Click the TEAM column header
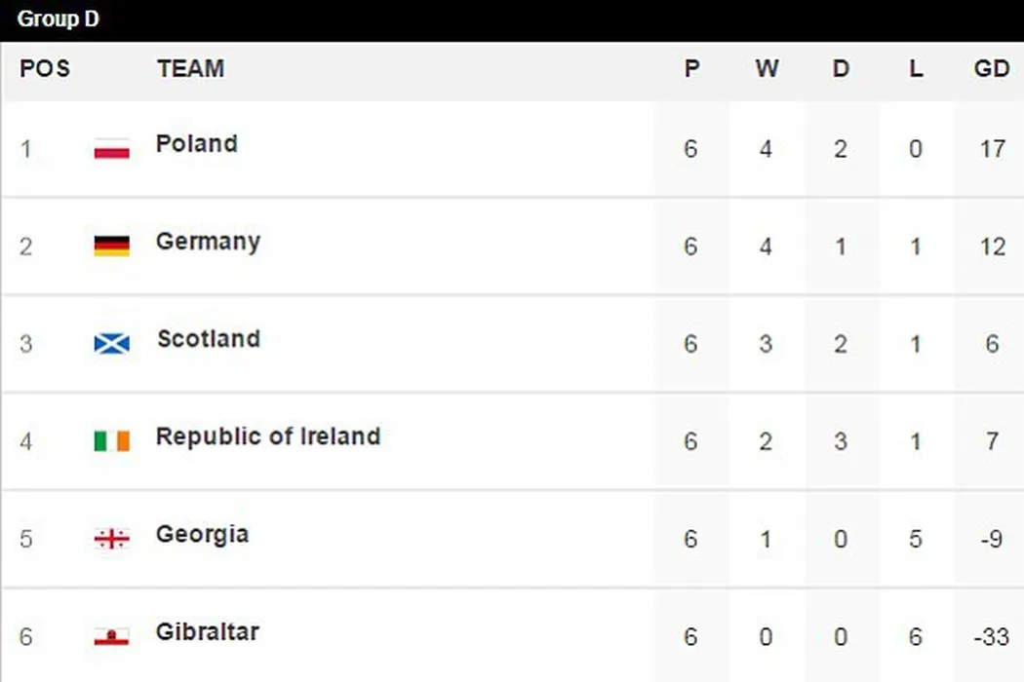Image resolution: width=1024 pixels, height=682 pixels. click(x=190, y=69)
